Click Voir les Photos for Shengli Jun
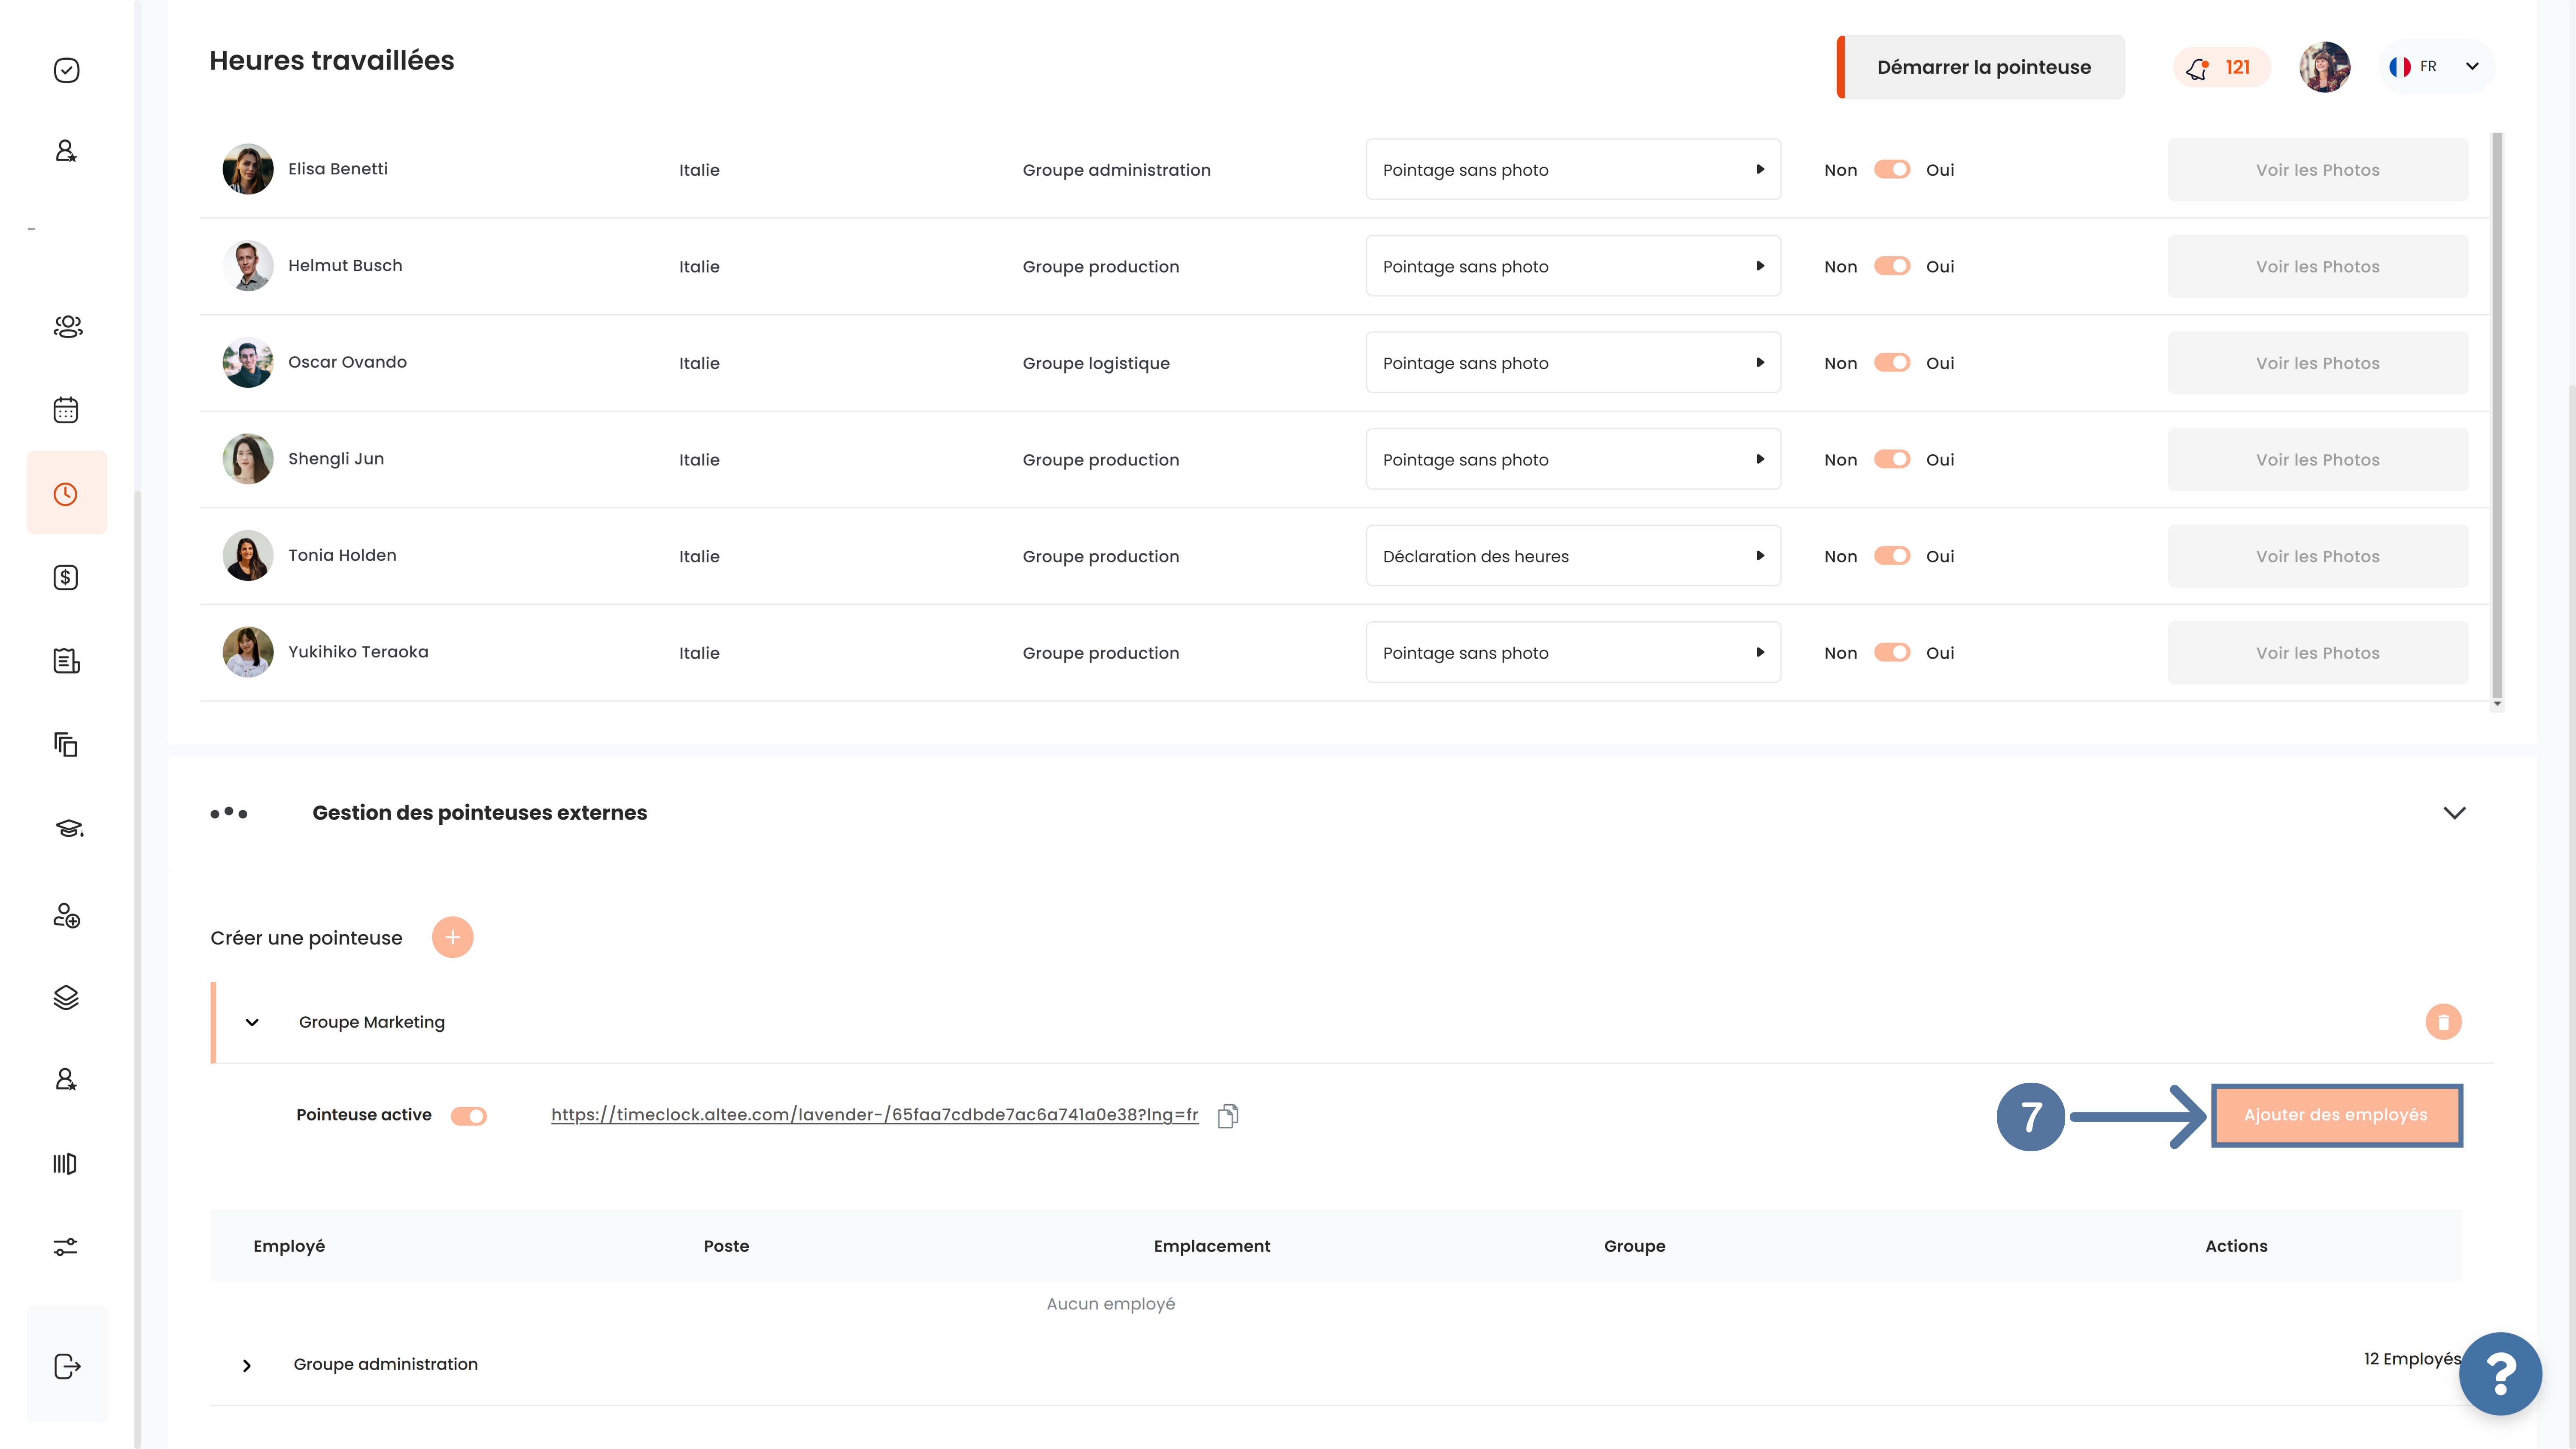The height and width of the screenshot is (1449, 2576). 2317,459
